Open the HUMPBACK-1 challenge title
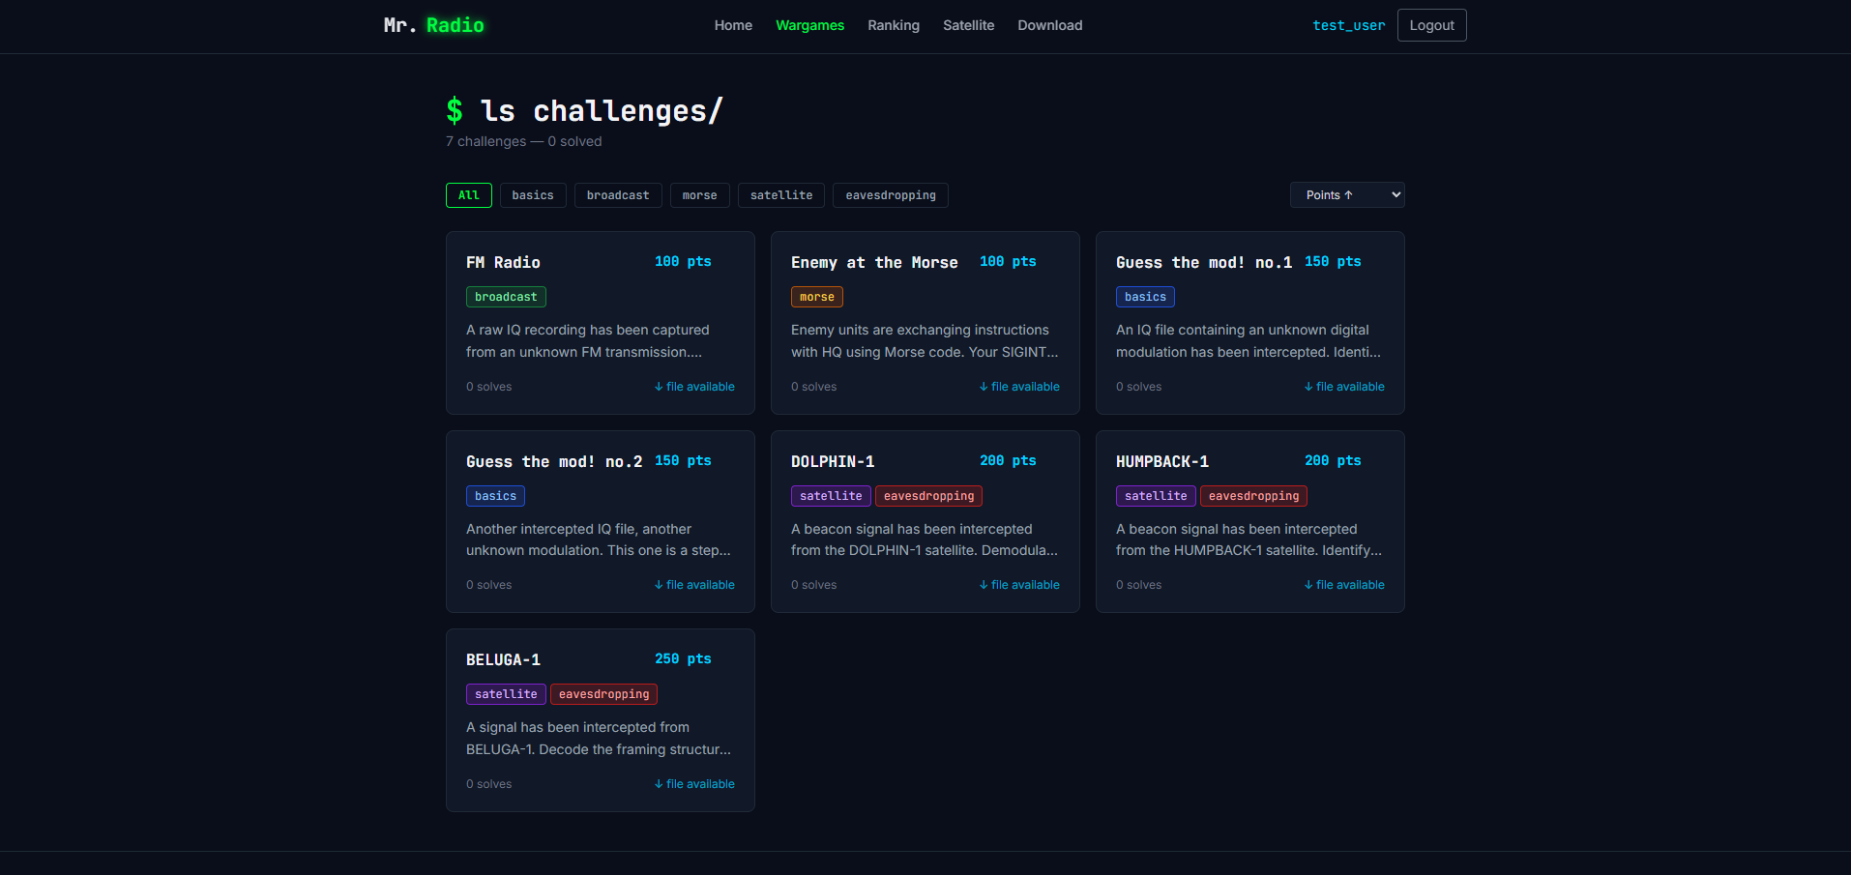 tap(1162, 461)
